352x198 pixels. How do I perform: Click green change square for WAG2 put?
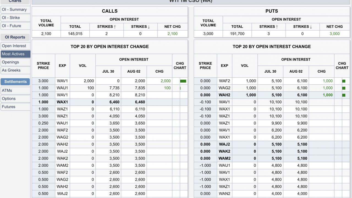(343, 88)
